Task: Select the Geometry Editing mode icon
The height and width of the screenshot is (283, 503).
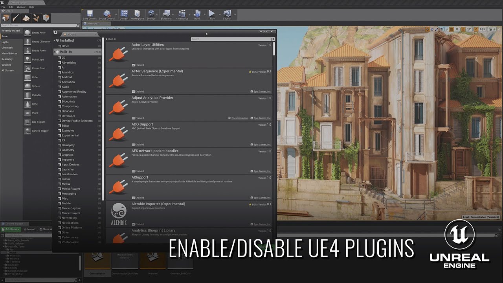Action: tap(46, 18)
